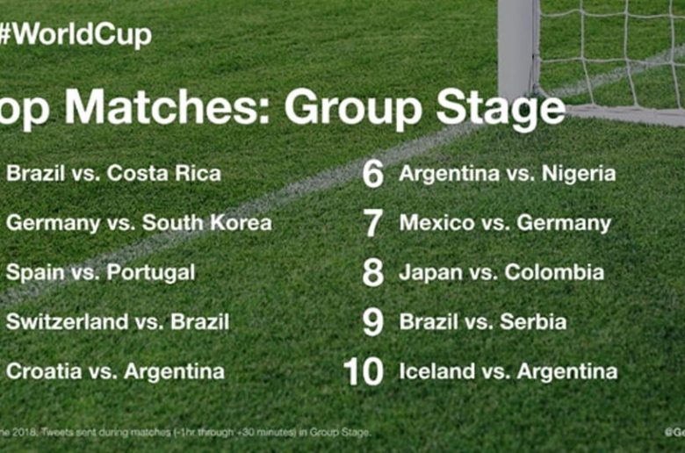Viewport: 685px width, 453px height.
Task: Click the rank number 8
Action: [373, 273]
